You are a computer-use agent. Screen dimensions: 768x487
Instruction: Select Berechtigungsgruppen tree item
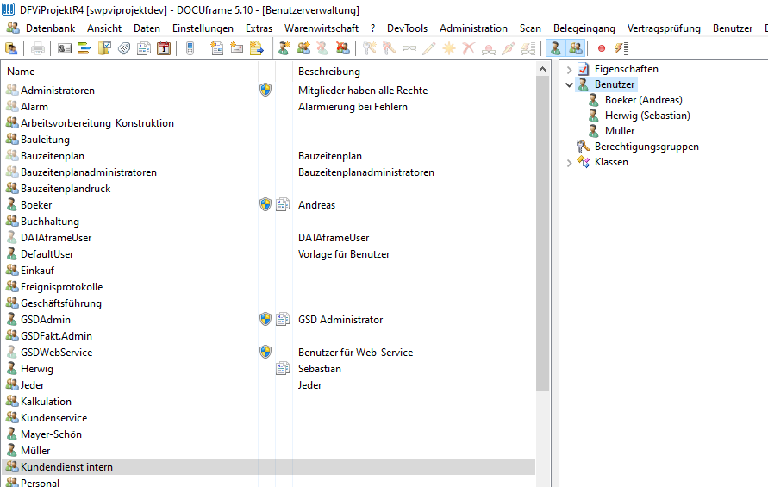[x=646, y=147]
